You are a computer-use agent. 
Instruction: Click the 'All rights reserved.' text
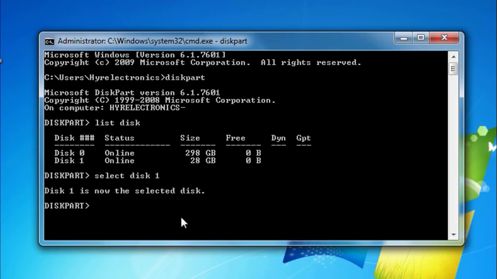click(x=311, y=62)
